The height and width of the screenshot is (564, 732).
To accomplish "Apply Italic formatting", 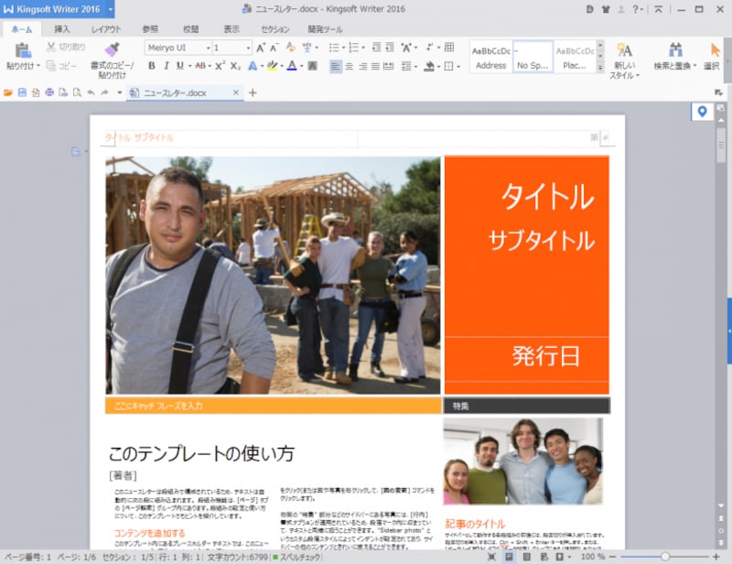I will click(x=167, y=66).
